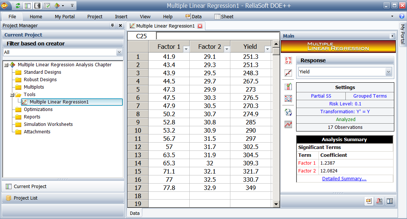Open the Home ribbon tab
The image size is (407, 219).
pos(36,16)
